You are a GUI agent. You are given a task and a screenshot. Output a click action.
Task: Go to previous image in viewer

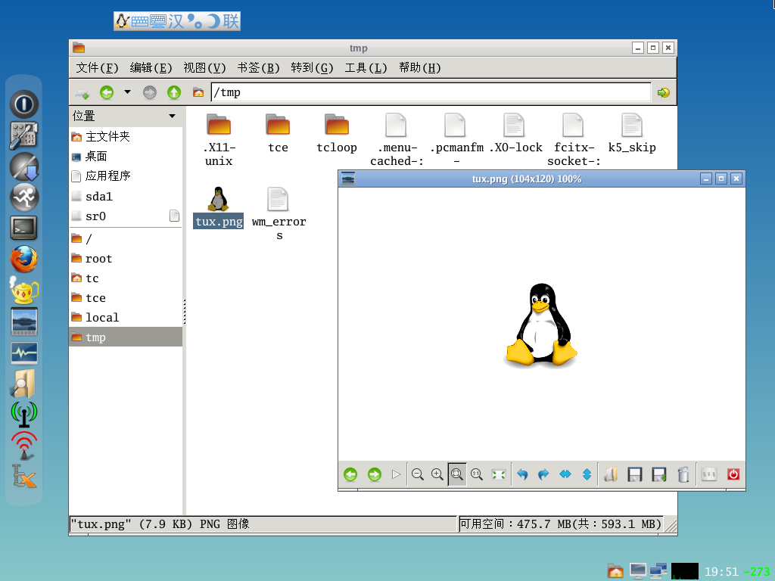[350, 475]
